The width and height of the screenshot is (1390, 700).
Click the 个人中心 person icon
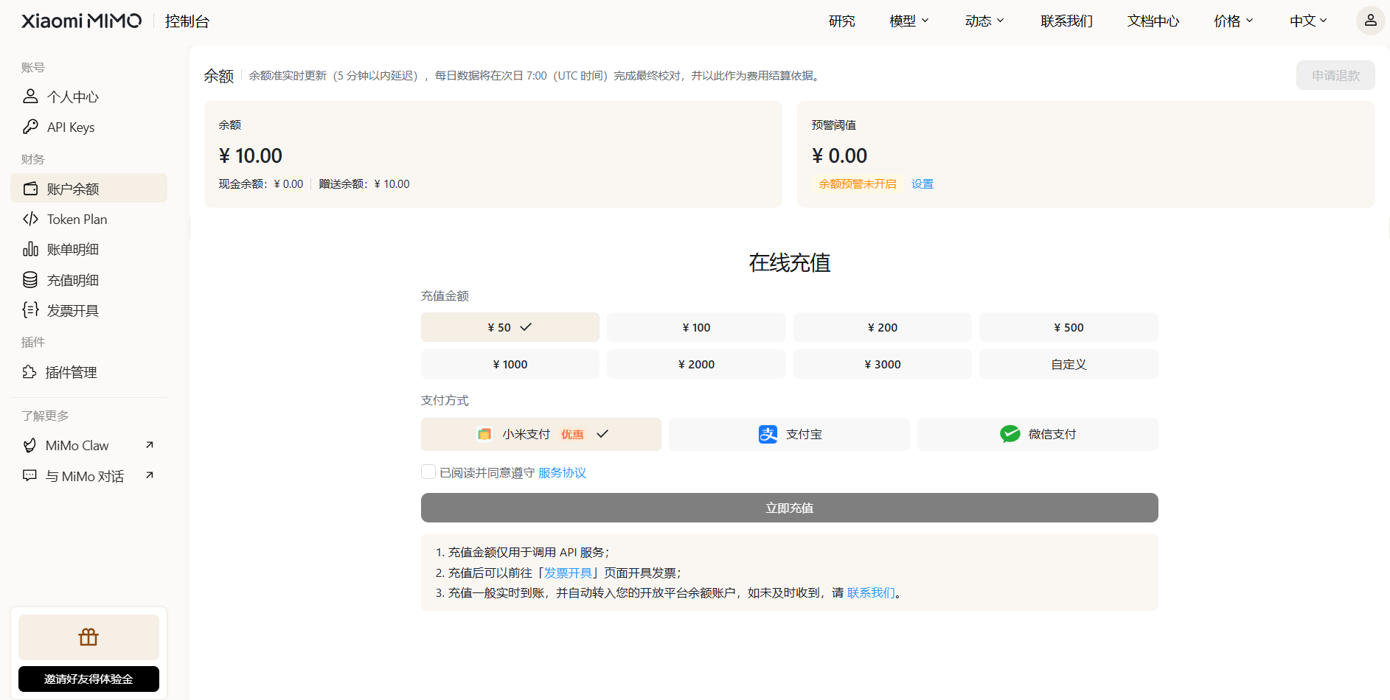[30, 97]
